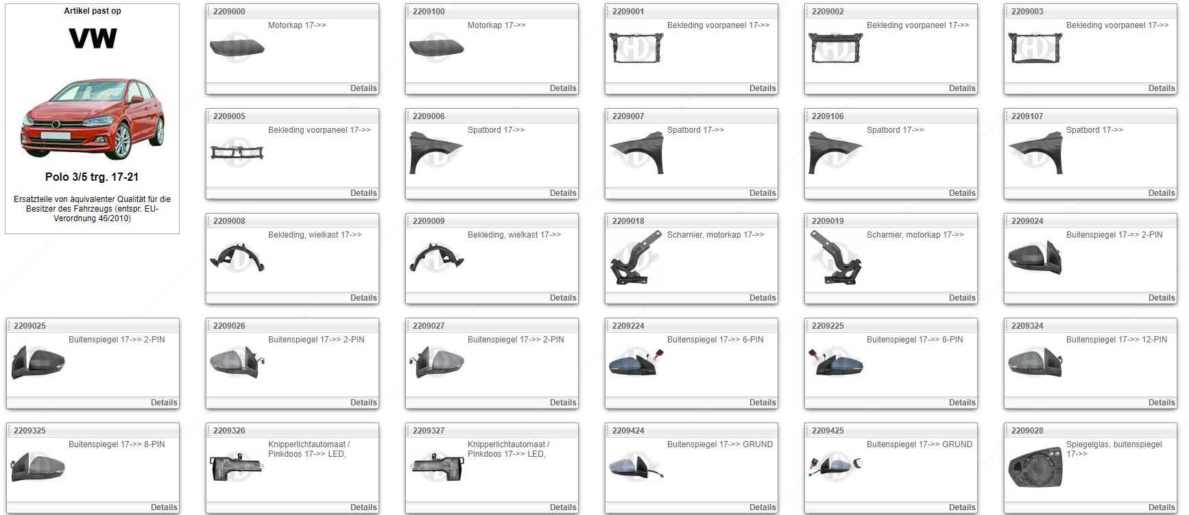The width and height of the screenshot is (1189, 515).
Task: Click the hood hinge image of 2209018
Action: (x=636, y=258)
